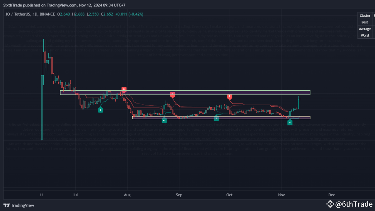Click the Nov label on the time axis
Screen dimensions: 375x211
(281, 195)
